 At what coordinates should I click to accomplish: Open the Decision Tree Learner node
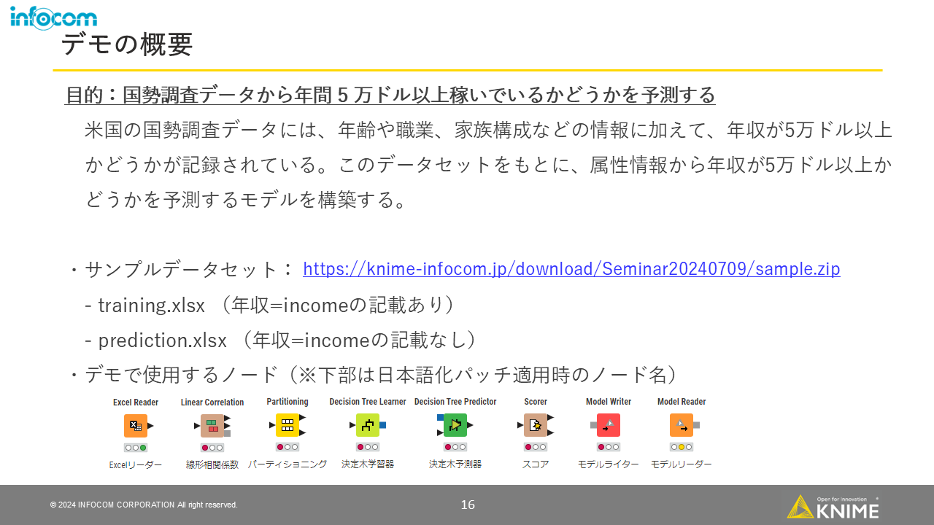click(x=367, y=425)
